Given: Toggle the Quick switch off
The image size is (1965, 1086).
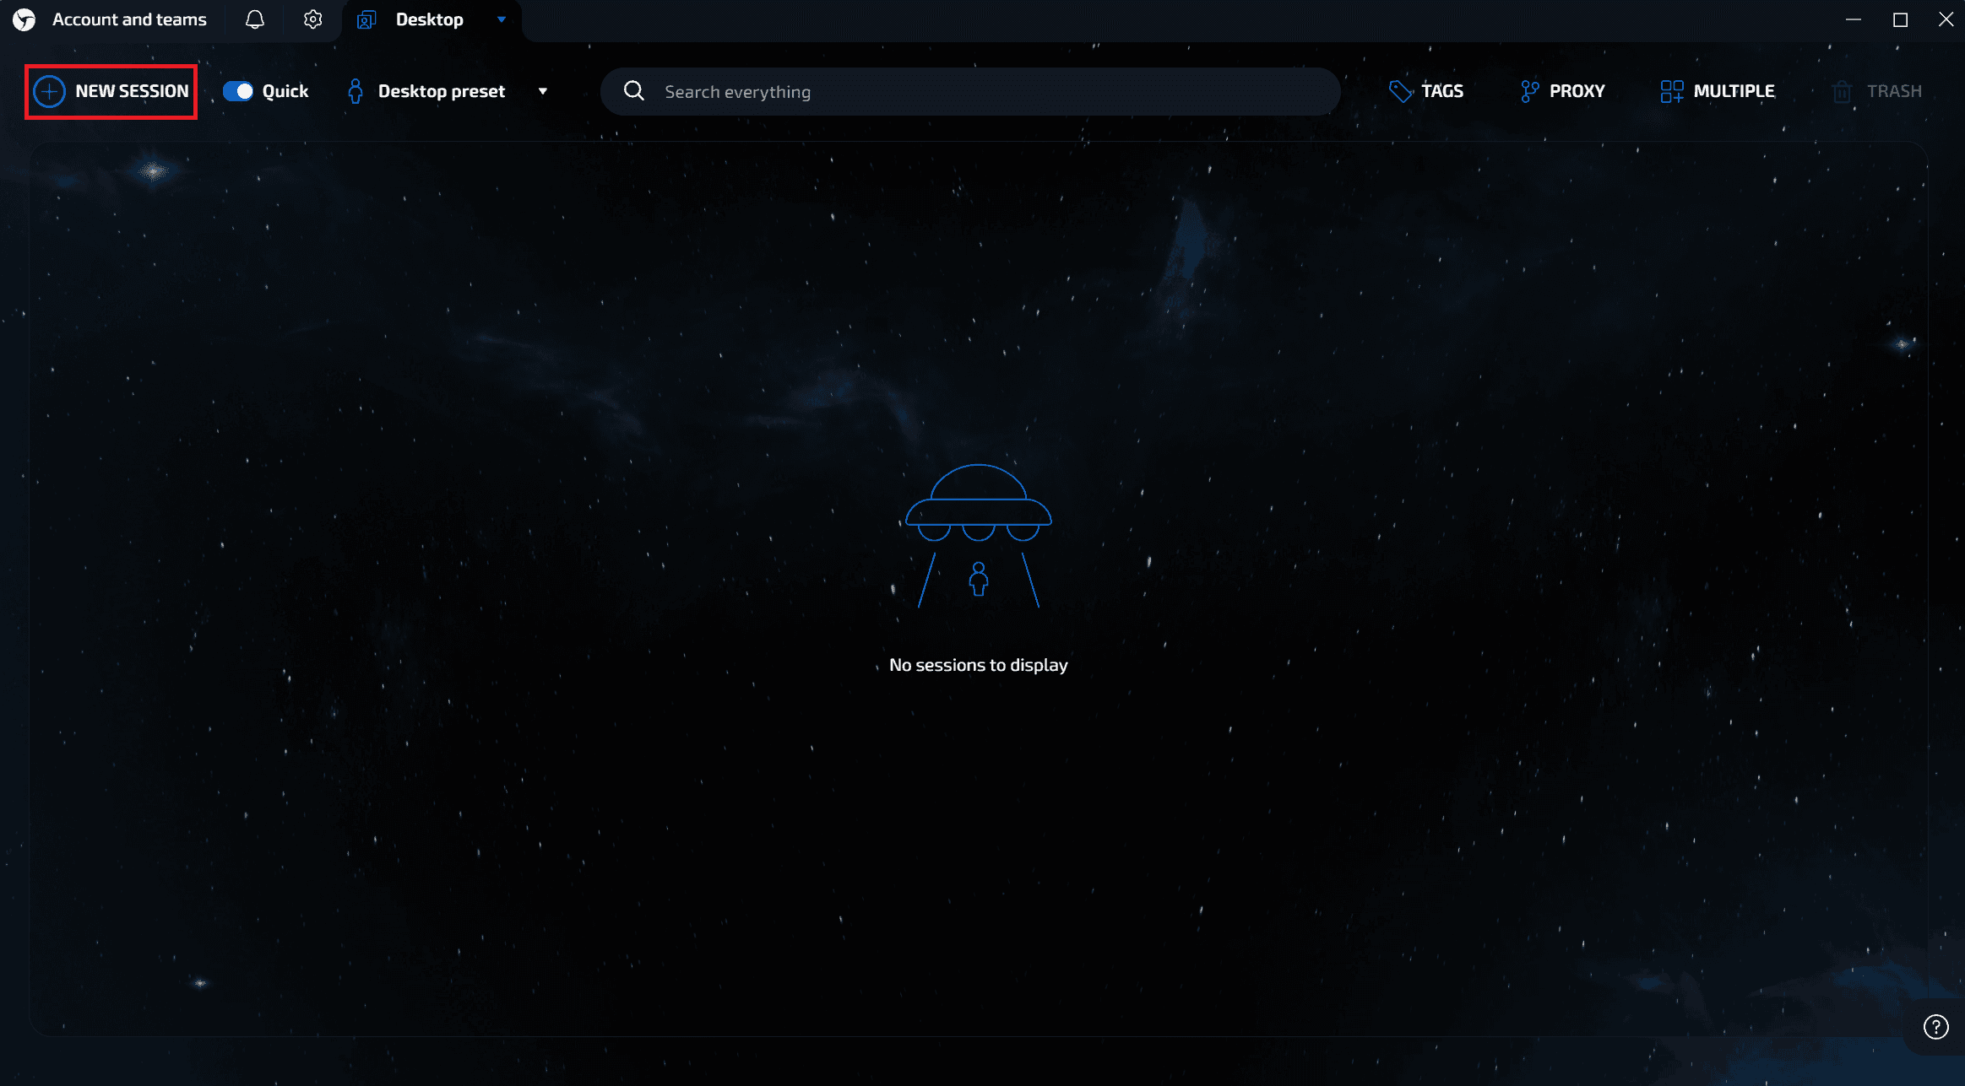Looking at the screenshot, I should 238,91.
